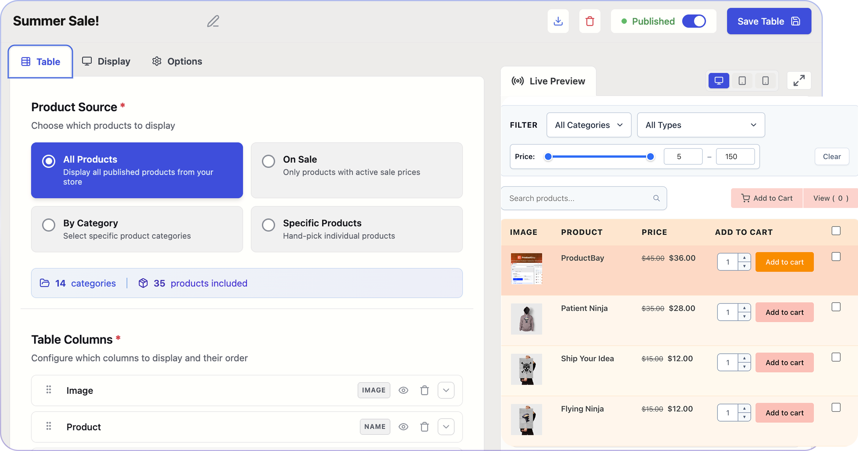The width and height of the screenshot is (858, 451).
Task: Click the red trash icon to delete table
Action: click(x=589, y=21)
